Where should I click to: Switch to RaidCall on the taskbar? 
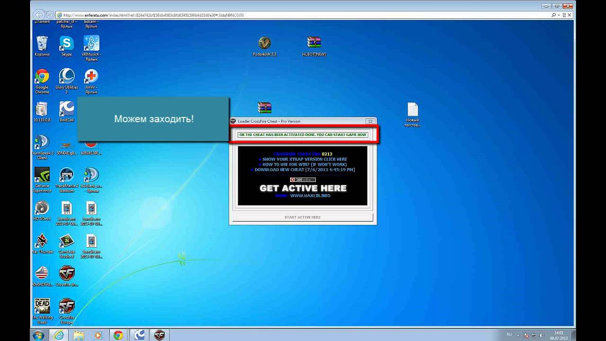point(139,335)
